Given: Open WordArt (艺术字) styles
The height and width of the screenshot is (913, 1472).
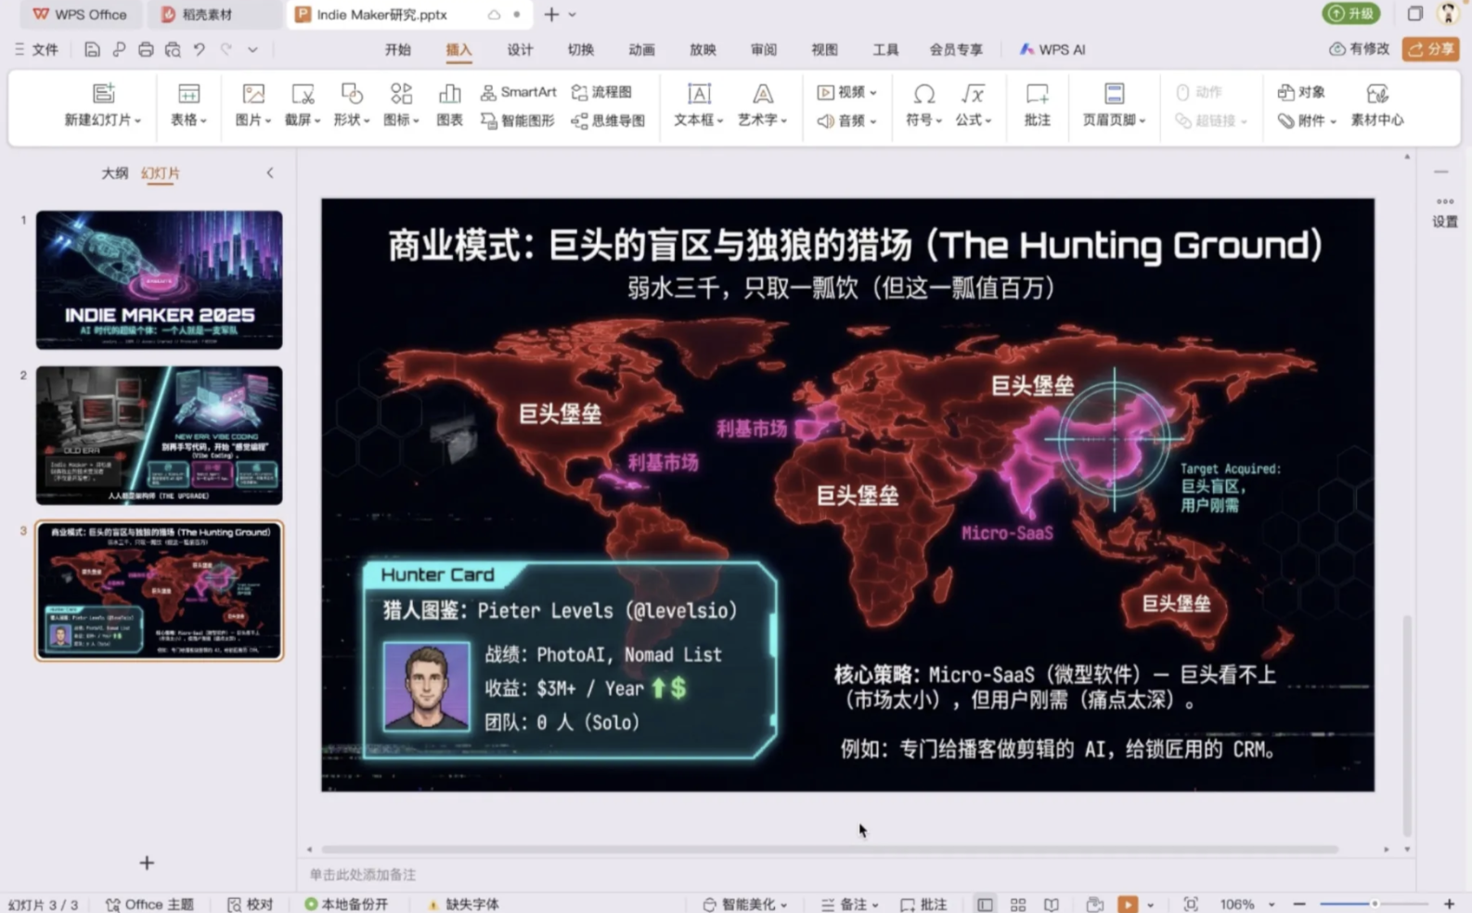Looking at the screenshot, I should [x=762, y=104].
